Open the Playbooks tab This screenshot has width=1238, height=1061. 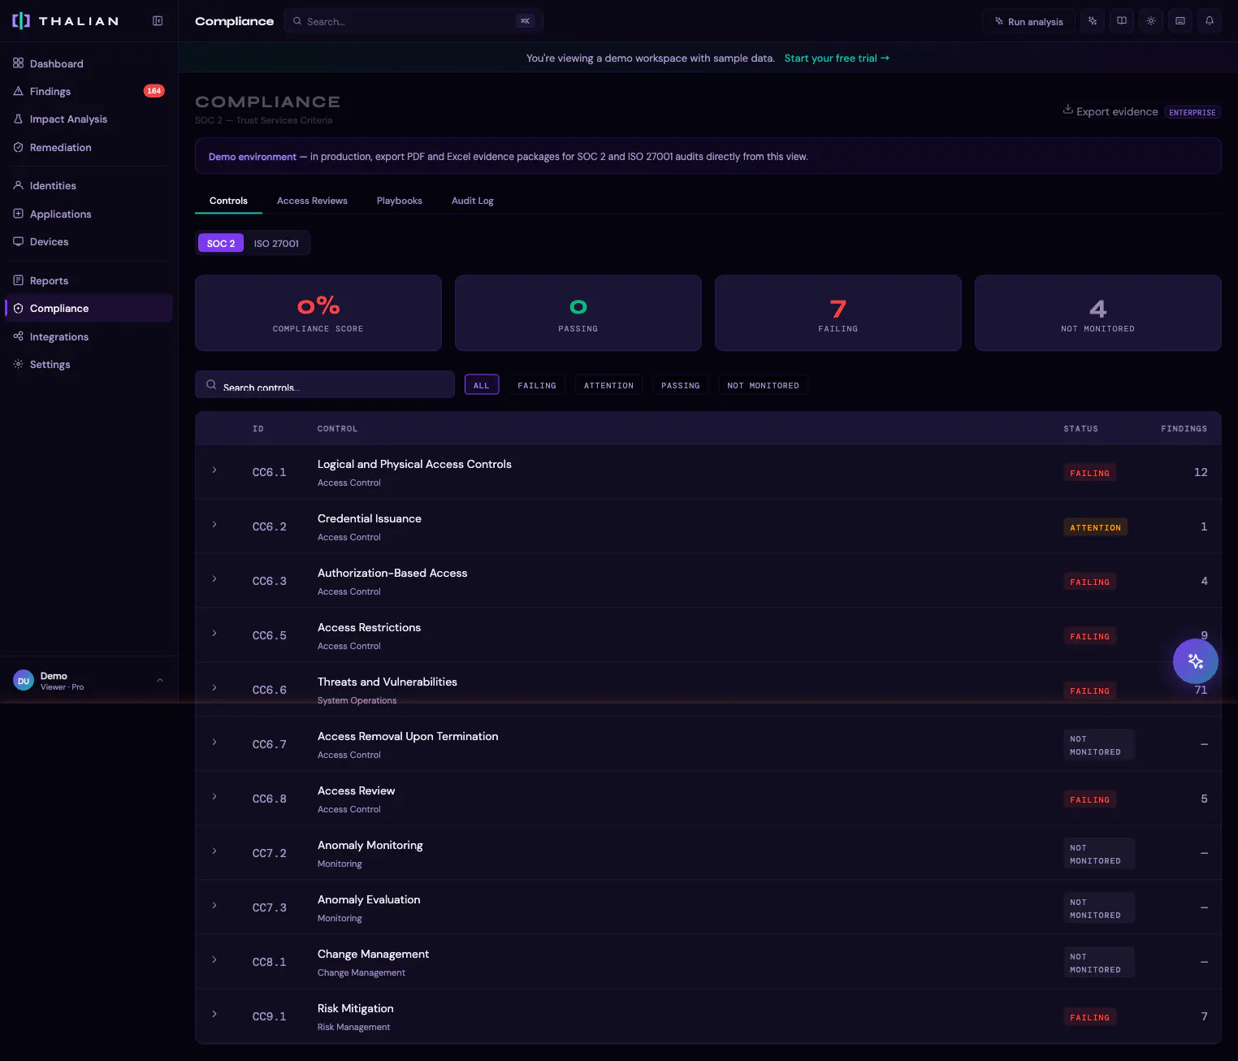coord(400,201)
